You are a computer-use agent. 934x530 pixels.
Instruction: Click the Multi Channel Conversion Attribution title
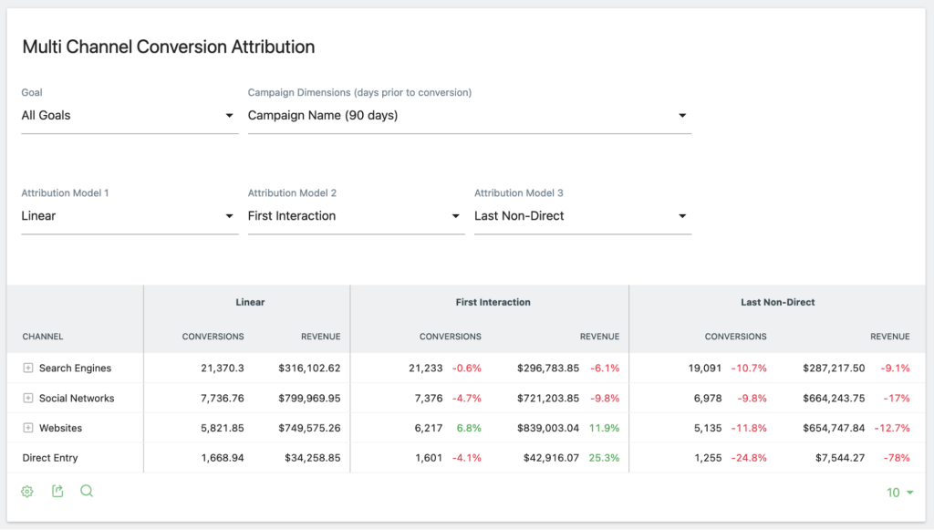click(167, 47)
